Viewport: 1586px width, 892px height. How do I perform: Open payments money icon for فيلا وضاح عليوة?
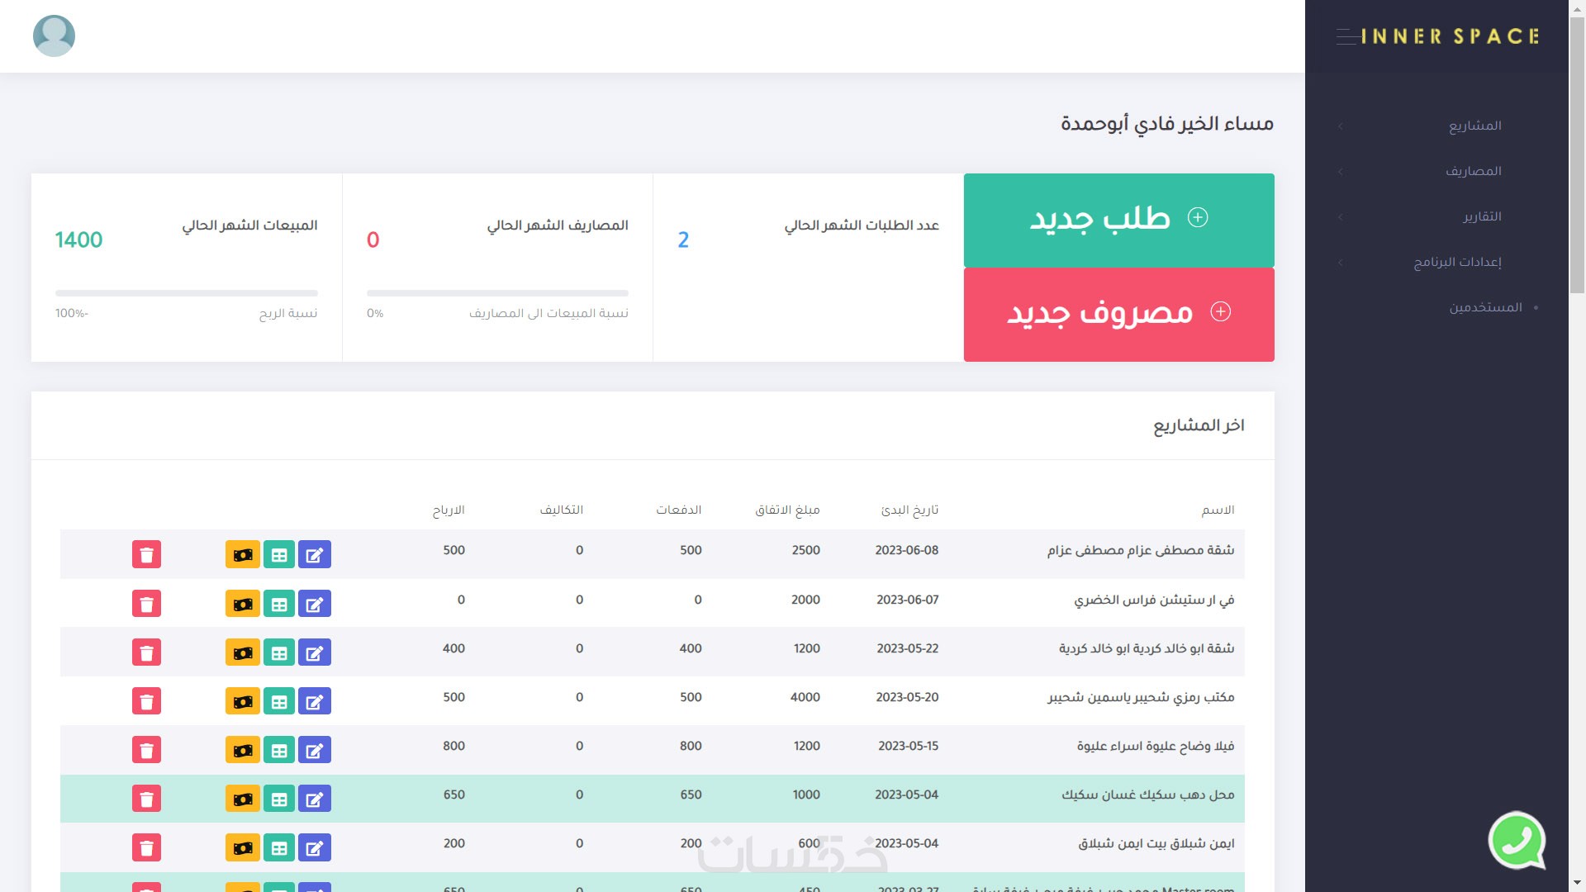tap(242, 750)
